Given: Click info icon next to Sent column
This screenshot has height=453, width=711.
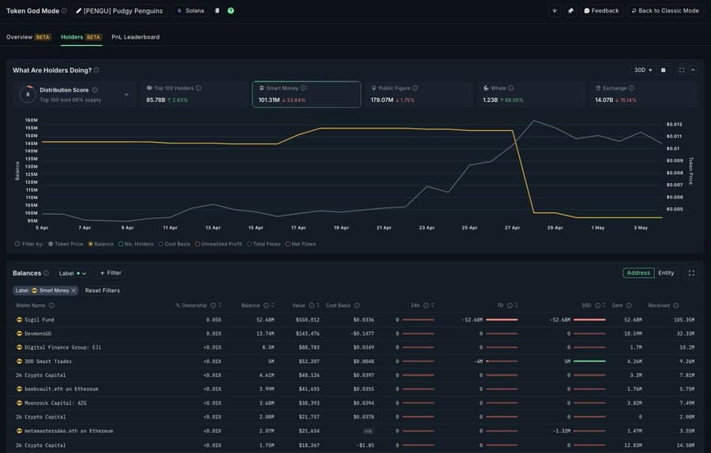Looking at the screenshot, I should pyautogui.click(x=629, y=305).
